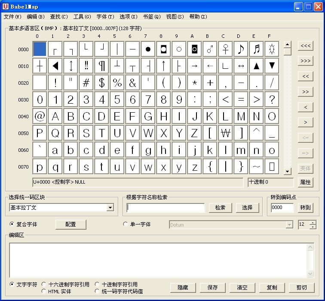Click the character name search input field
This screenshot has height=301, width=325.
coord(166,208)
